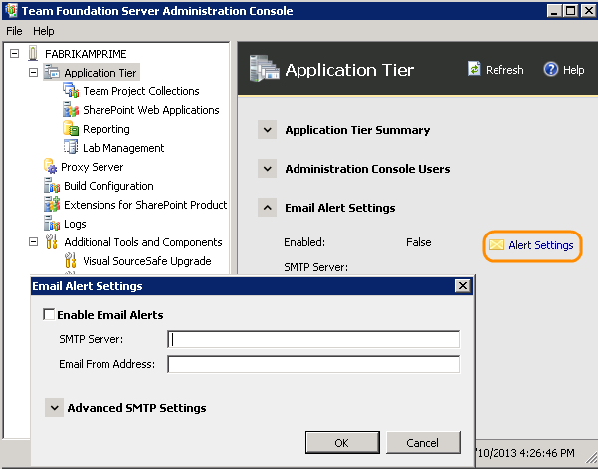598x469 pixels.
Task: Close the Email Alert Settings dialog
Action: 463,285
